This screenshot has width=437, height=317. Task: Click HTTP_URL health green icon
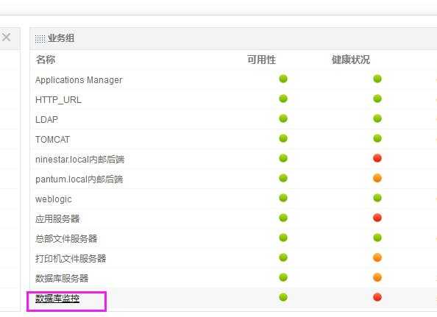click(x=377, y=99)
